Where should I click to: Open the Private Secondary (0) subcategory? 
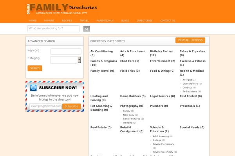(165, 152)
